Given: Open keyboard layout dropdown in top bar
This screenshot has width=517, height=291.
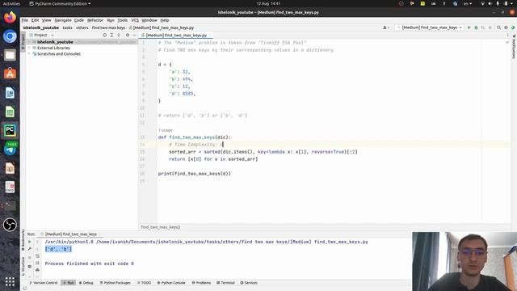Looking at the screenshot, I should click(x=468, y=3).
